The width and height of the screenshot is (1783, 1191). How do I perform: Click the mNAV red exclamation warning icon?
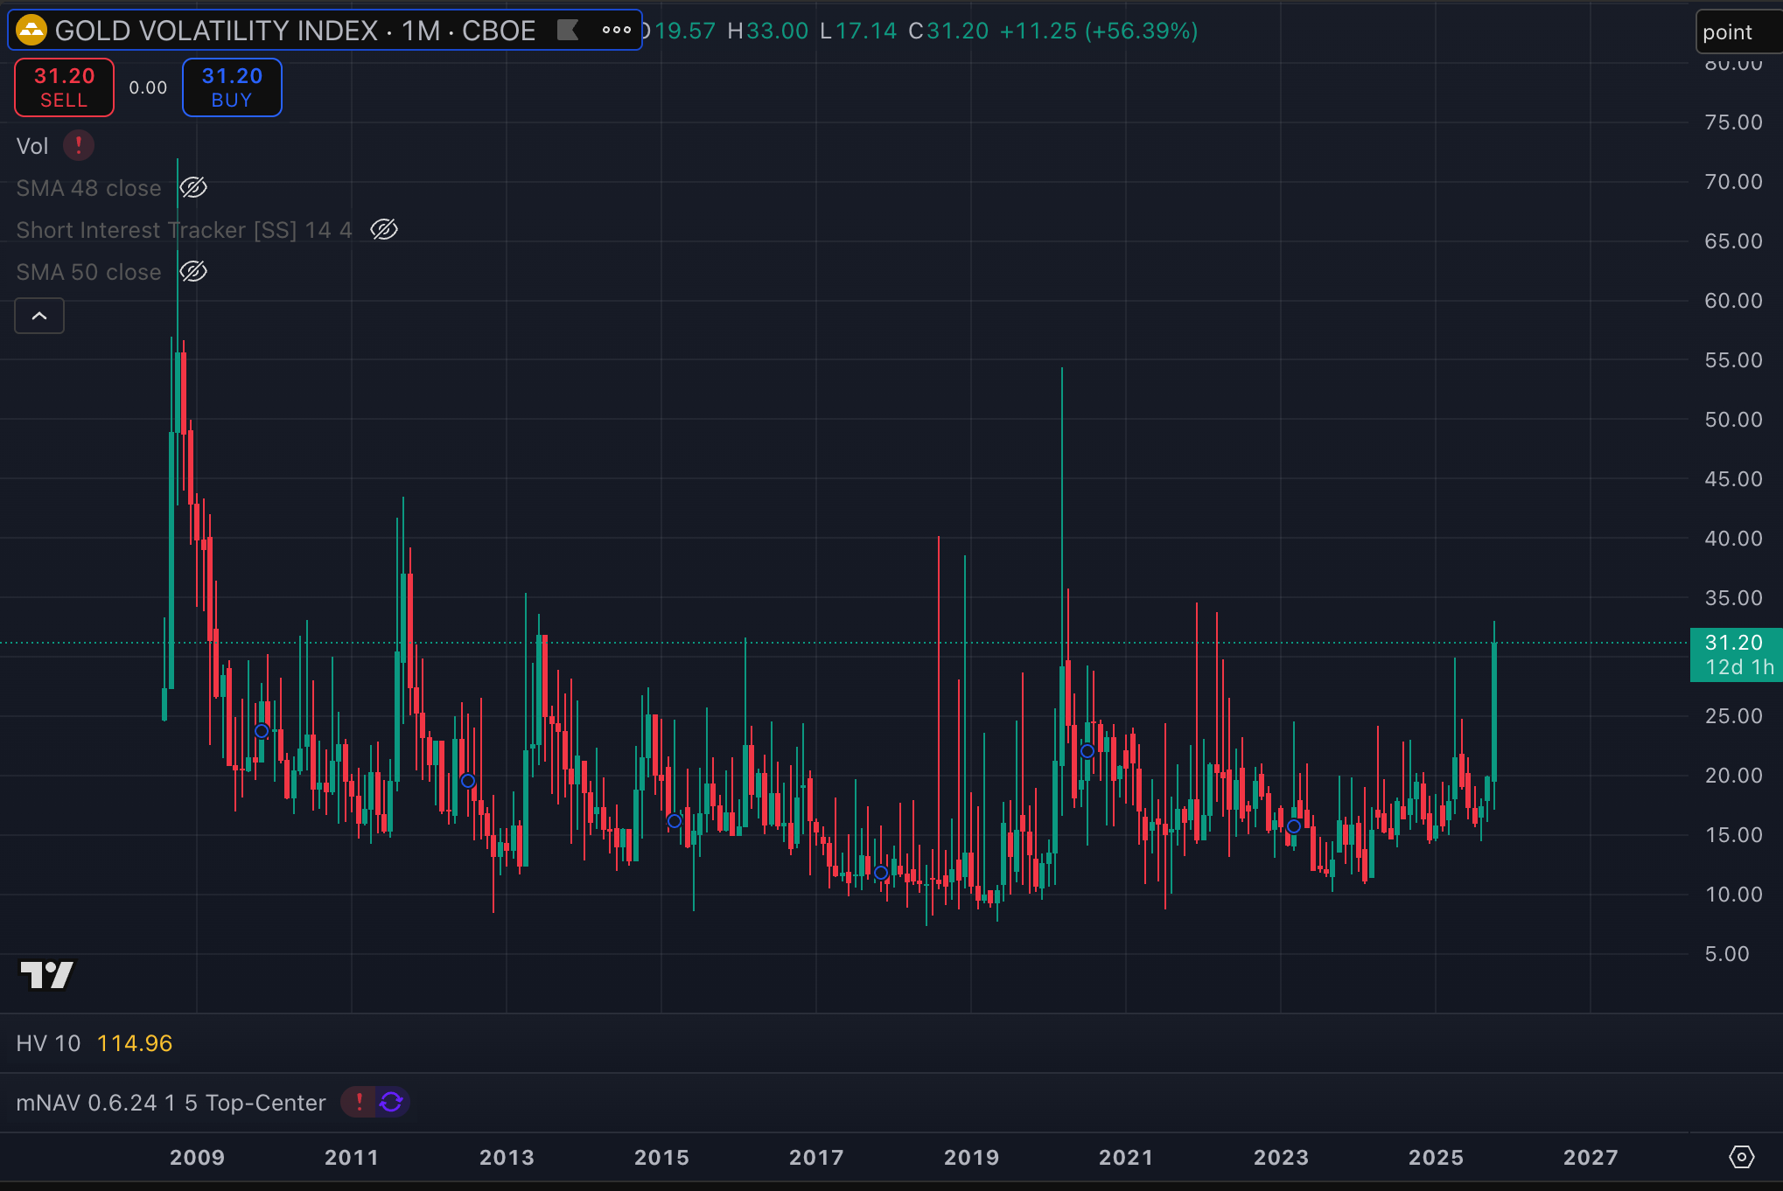pos(359,1102)
